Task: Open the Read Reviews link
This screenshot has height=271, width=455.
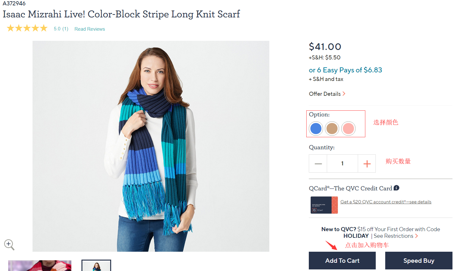Action: 90,29
